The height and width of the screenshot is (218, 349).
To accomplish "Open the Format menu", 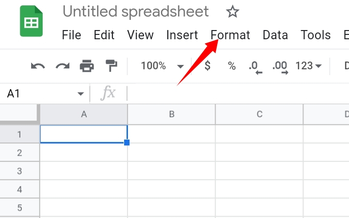I will click(230, 35).
